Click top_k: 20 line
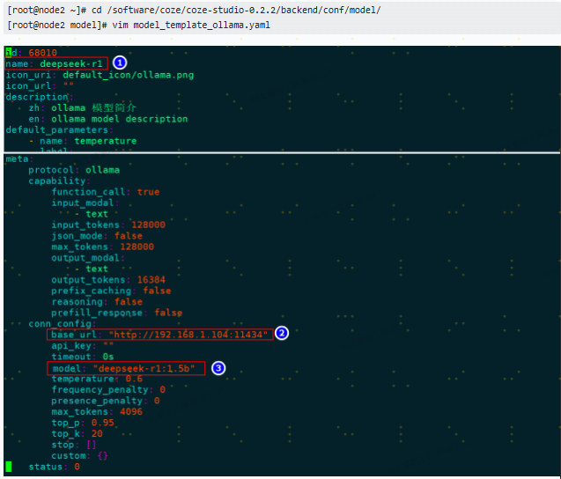 pyautogui.click(x=77, y=433)
